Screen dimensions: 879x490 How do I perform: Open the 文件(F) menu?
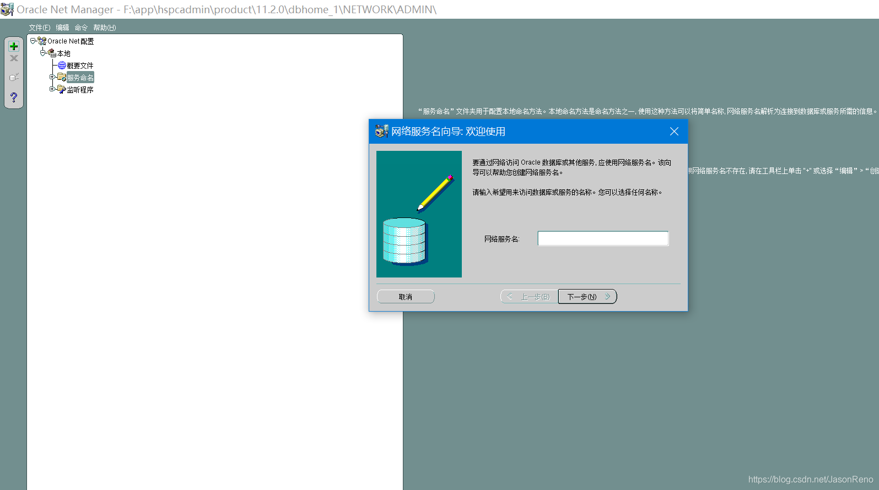point(40,28)
